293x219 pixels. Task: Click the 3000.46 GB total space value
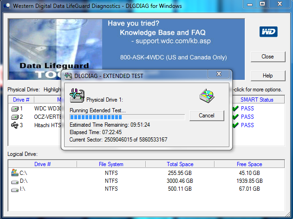coord(180,181)
